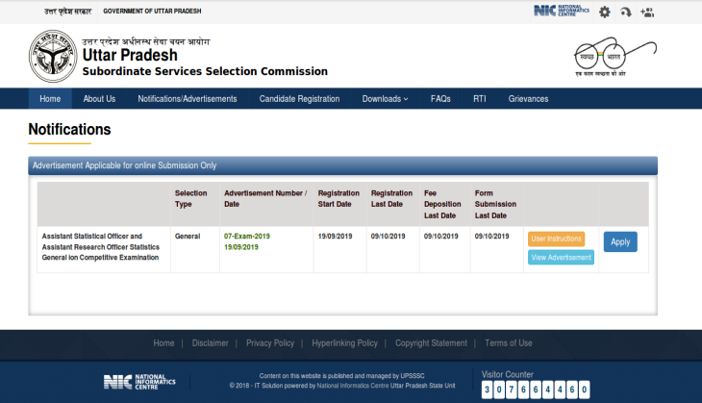Click the add-user sitemap icon
The height and width of the screenshot is (403, 702).
pos(647,13)
